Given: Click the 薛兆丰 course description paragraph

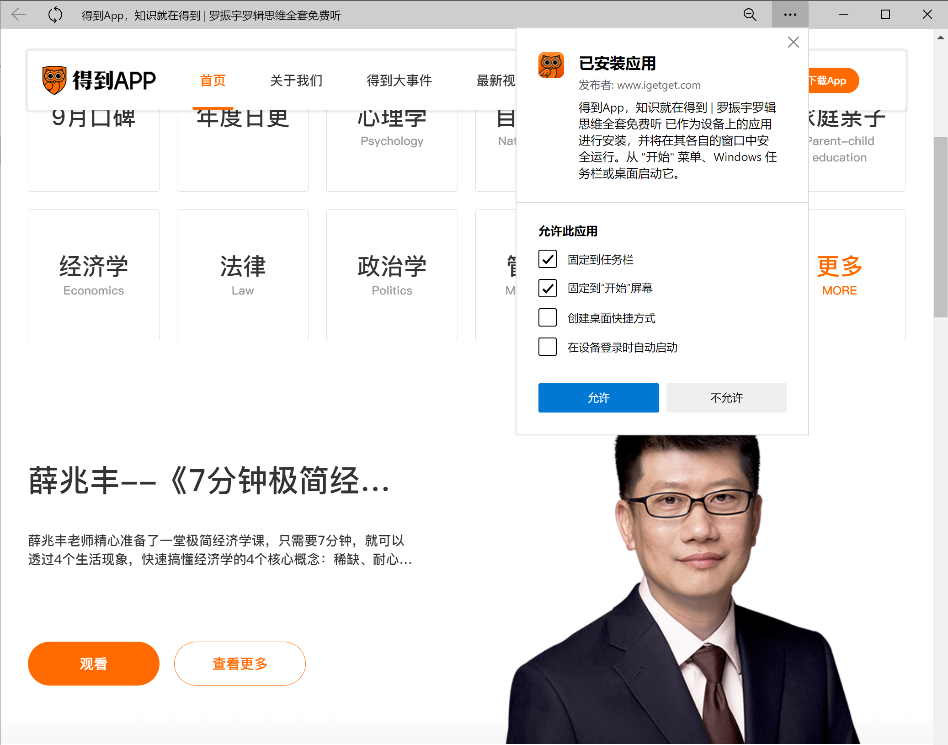Looking at the screenshot, I should 220,550.
